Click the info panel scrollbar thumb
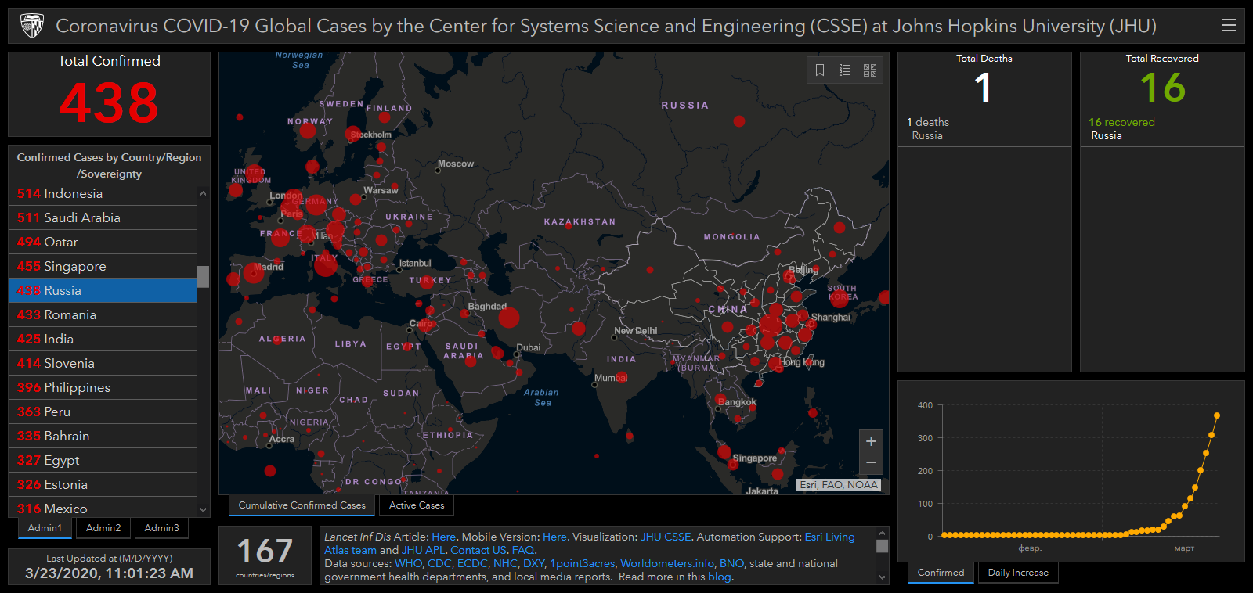 (883, 546)
